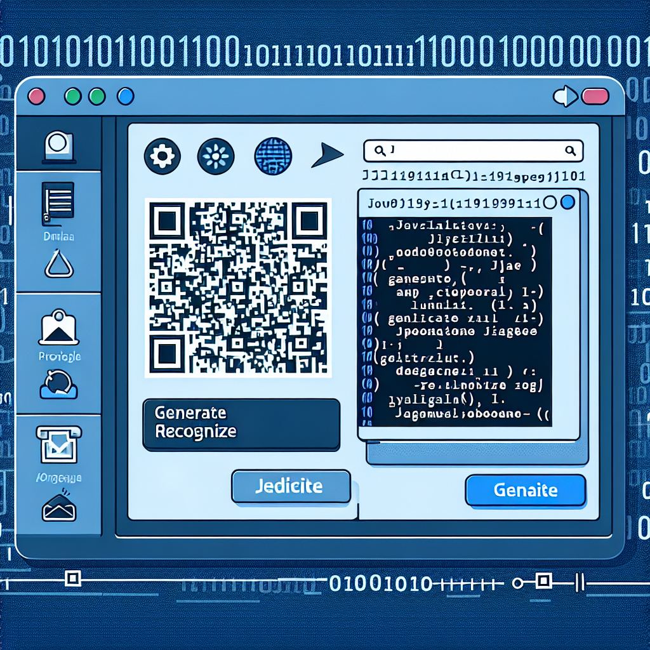
Task: Click the triangle icon in the sidebar
Action: tap(59, 264)
